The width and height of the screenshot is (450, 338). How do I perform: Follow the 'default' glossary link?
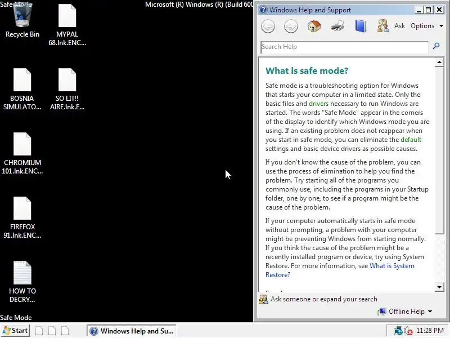pyautogui.click(x=411, y=140)
